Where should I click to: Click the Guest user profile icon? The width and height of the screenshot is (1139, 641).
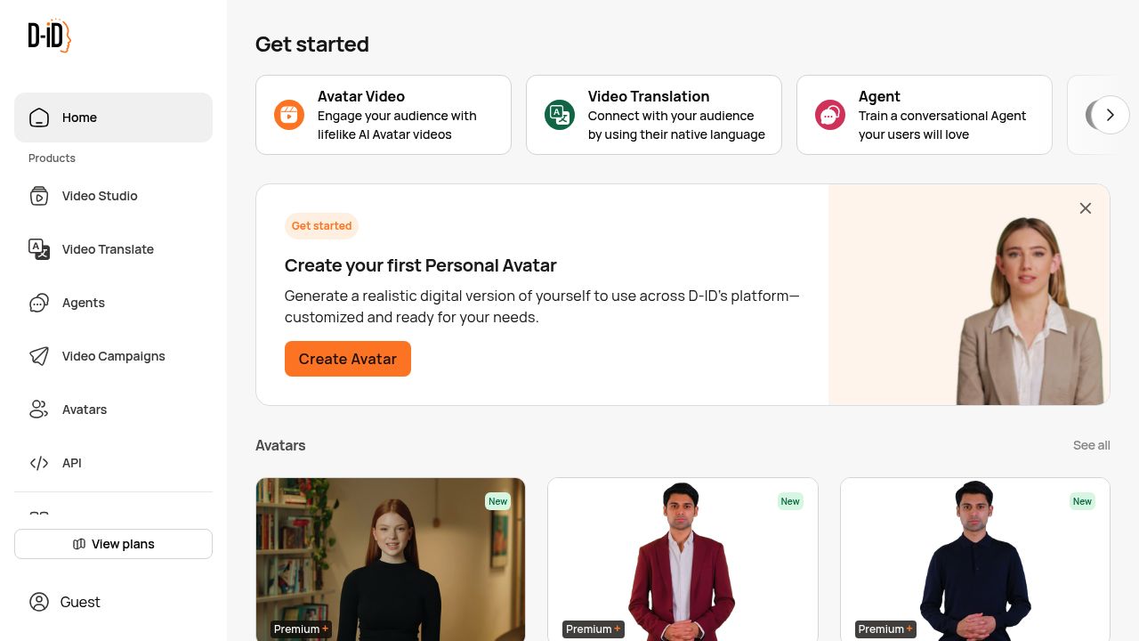(39, 602)
